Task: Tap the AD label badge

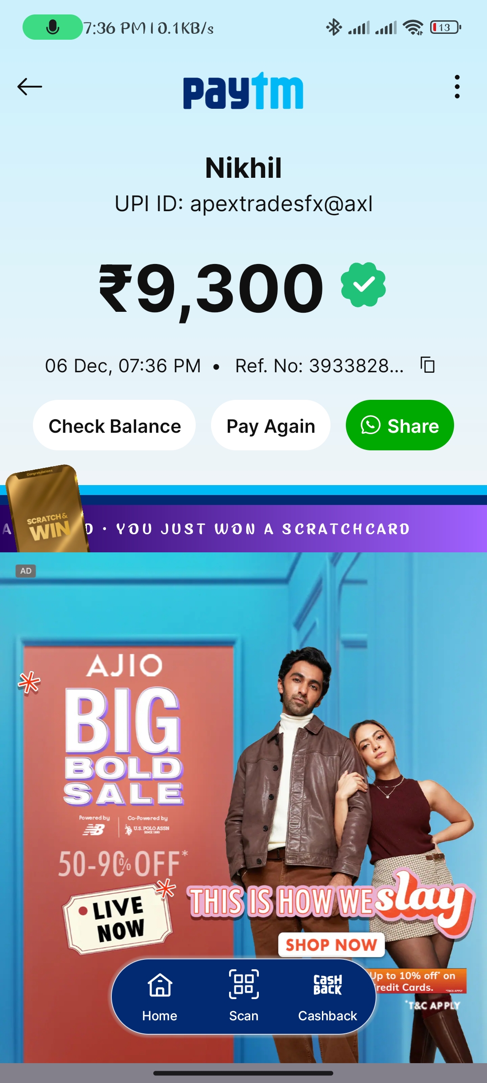Action: point(26,571)
